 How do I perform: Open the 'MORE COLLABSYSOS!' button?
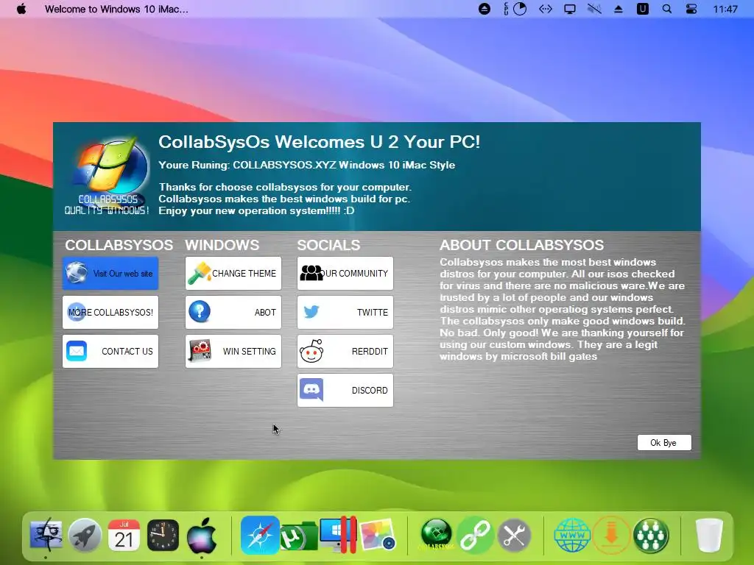point(110,312)
